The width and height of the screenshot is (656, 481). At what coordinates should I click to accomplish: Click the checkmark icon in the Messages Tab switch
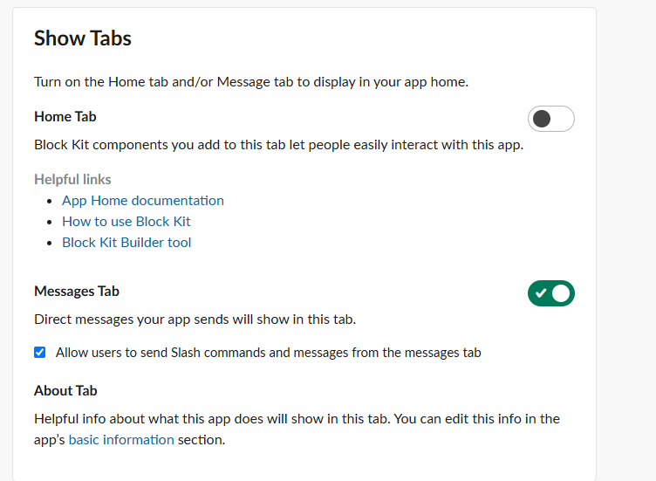(x=541, y=293)
